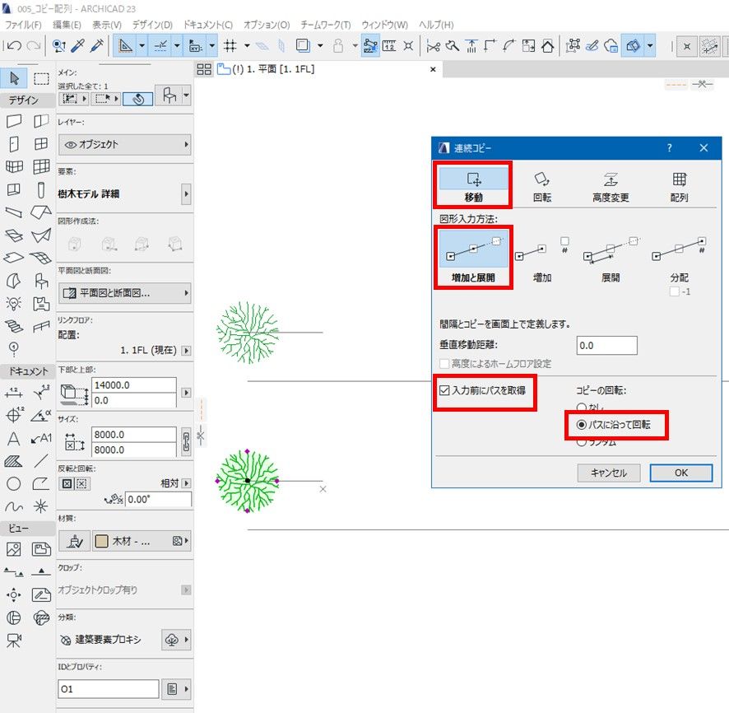Select the Fill hatch tool
Screen dimensions: 729x713
pos(14,461)
